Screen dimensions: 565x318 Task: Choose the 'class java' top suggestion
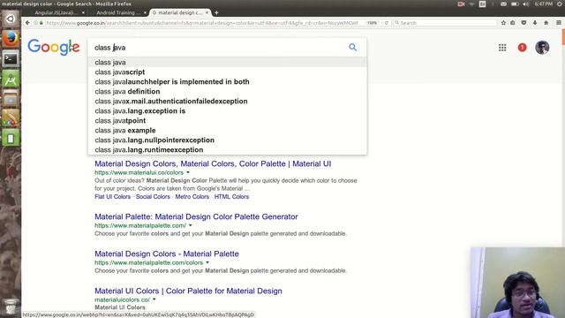point(228,63)
